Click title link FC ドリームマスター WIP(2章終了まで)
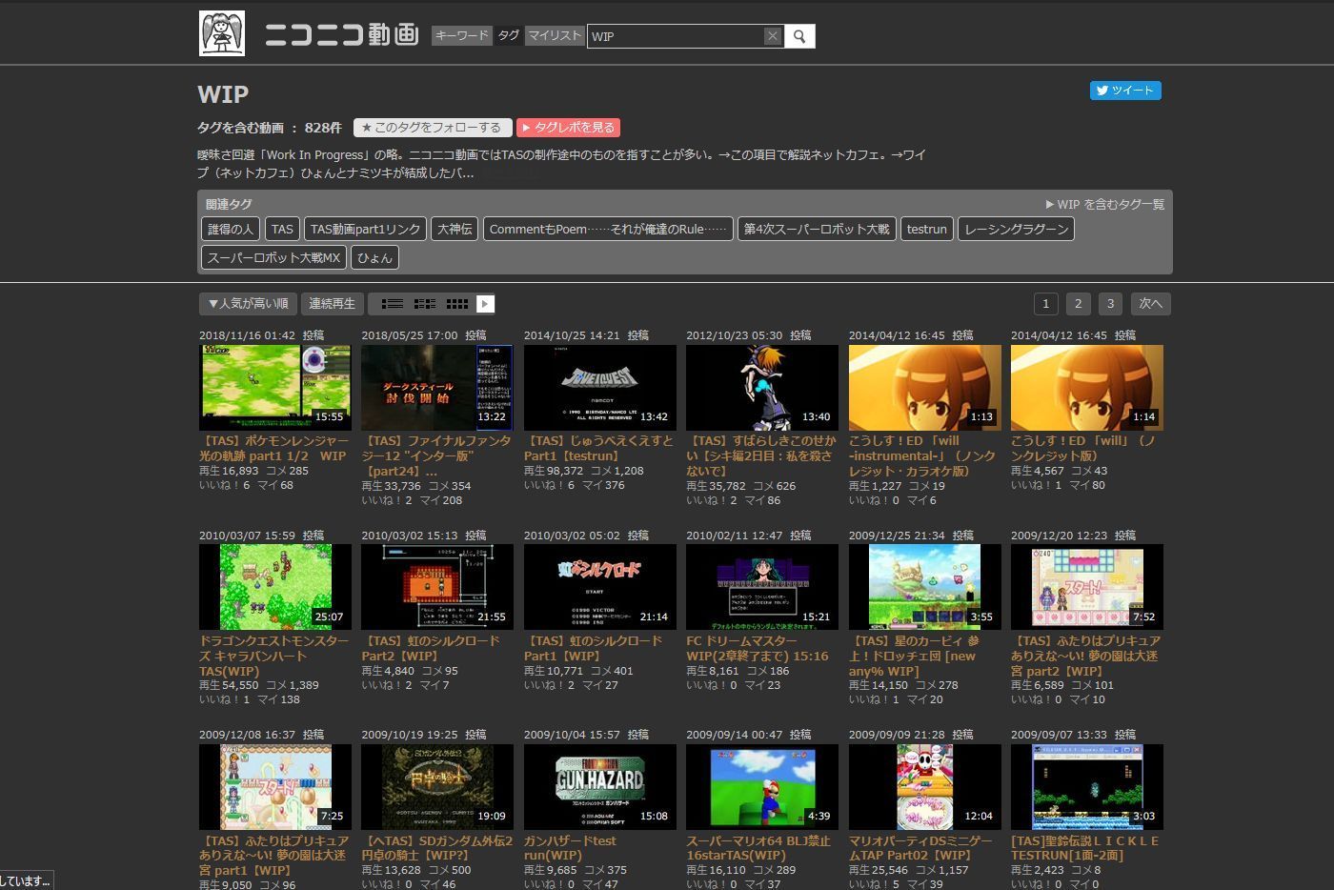 tap(758, 648)
